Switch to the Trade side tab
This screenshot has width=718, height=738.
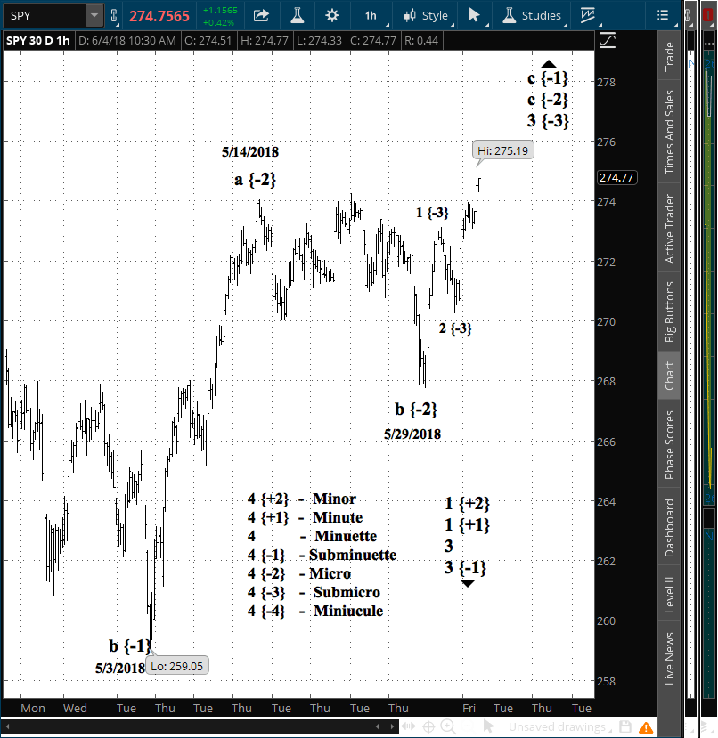pyautogui.click(x=669, y=58)
